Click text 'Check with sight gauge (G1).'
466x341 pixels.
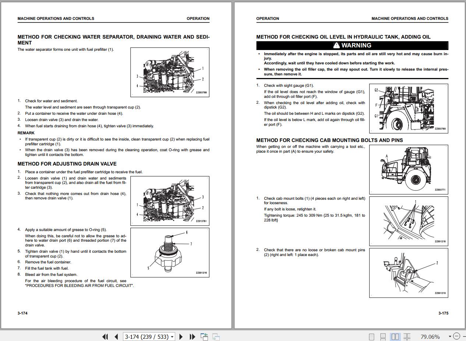(x=289, y=85)
